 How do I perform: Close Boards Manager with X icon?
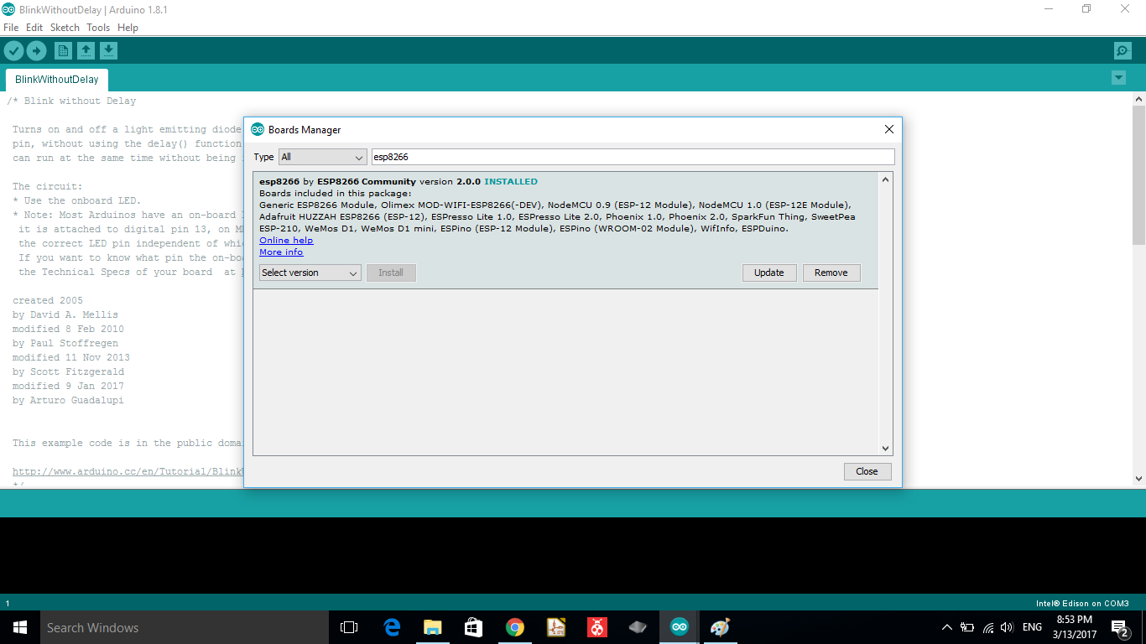pyautogui.click(x=889, y=129)
